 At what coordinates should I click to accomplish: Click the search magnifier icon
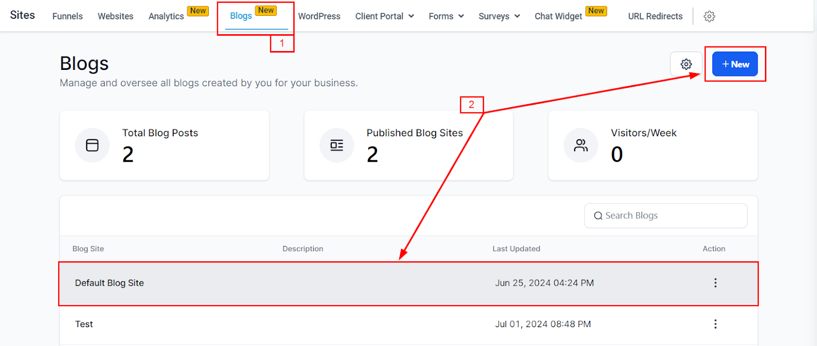point(598,216)
